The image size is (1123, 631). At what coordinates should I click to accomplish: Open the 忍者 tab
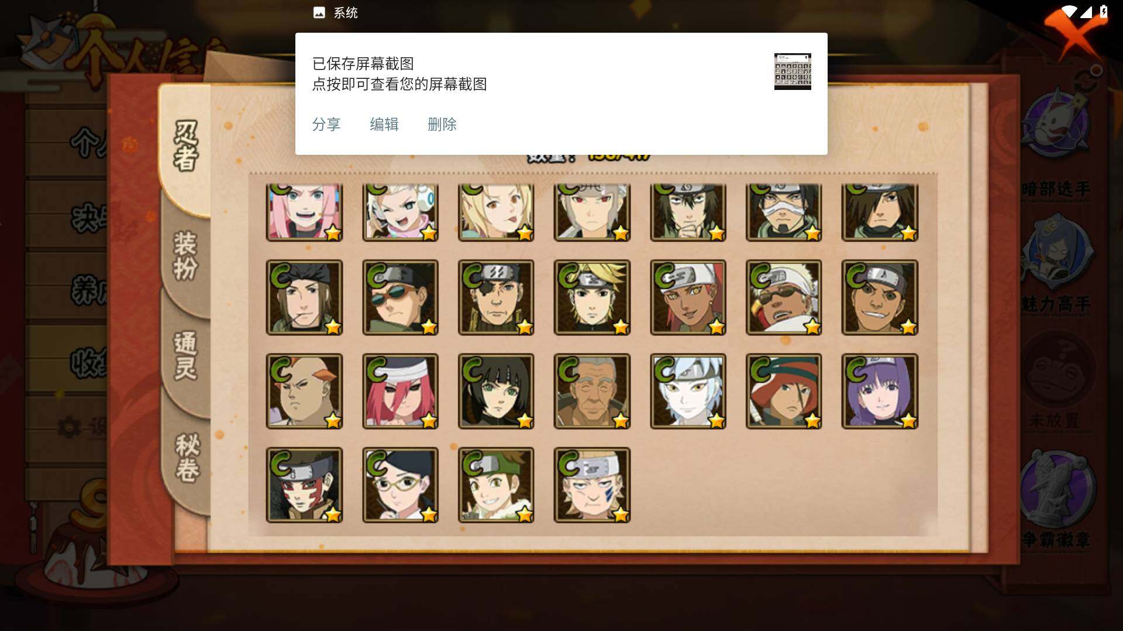coord(186,146)
